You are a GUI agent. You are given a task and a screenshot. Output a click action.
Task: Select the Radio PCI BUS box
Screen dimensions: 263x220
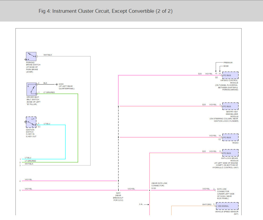pyautogui.click(x=230, y=137)
